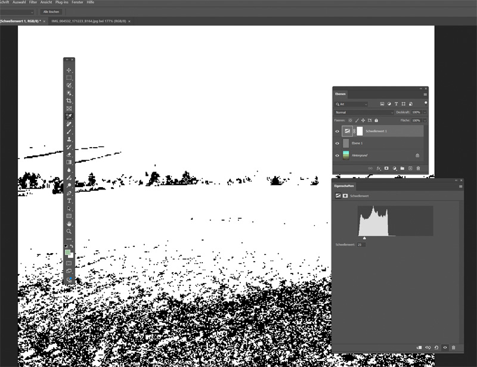Lock transparent pixels of layer
The image size is (477, 367).
point(350,120)
